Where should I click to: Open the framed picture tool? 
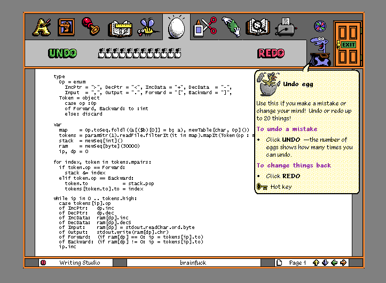click(x=66, y=27)
